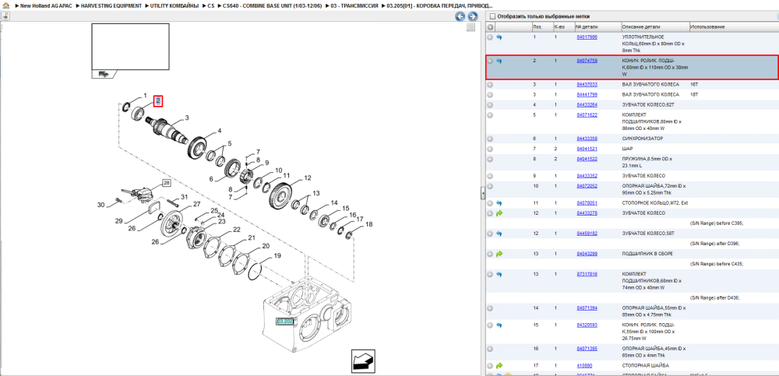Enable 'Отобразить только выбранные метки' checkbox
This screenshot has width=779, height=376.
(x=493, y=16)
